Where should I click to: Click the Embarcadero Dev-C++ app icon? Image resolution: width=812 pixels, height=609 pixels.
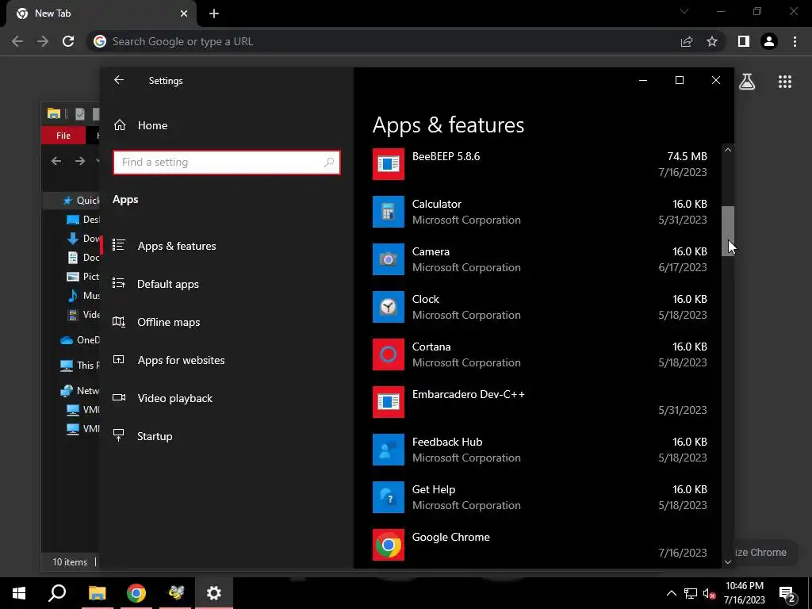[389, 402]
